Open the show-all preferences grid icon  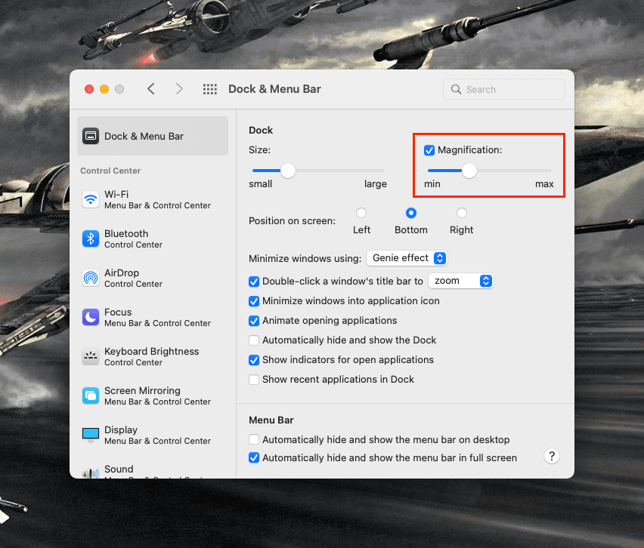click(x=210, y=89)
